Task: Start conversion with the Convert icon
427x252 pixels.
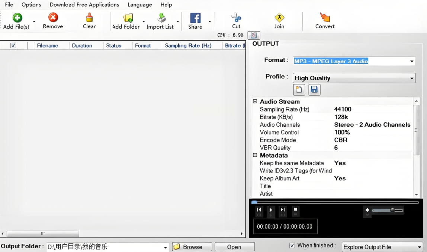Action: 325,18
